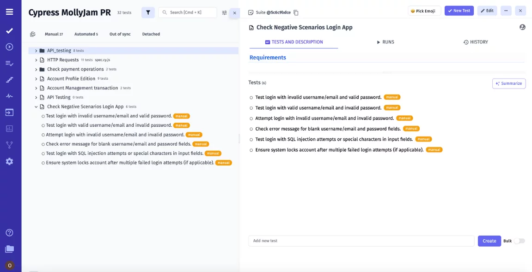Image resolution: width=532 pixels, height=272 pixels.
Task: Toggle the Bulk switch
Action: point(519,241)
